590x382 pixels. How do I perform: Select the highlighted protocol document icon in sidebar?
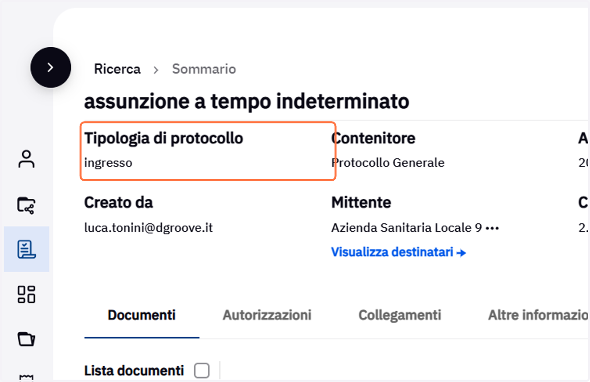pyautogui.click(x=27, y=249)
